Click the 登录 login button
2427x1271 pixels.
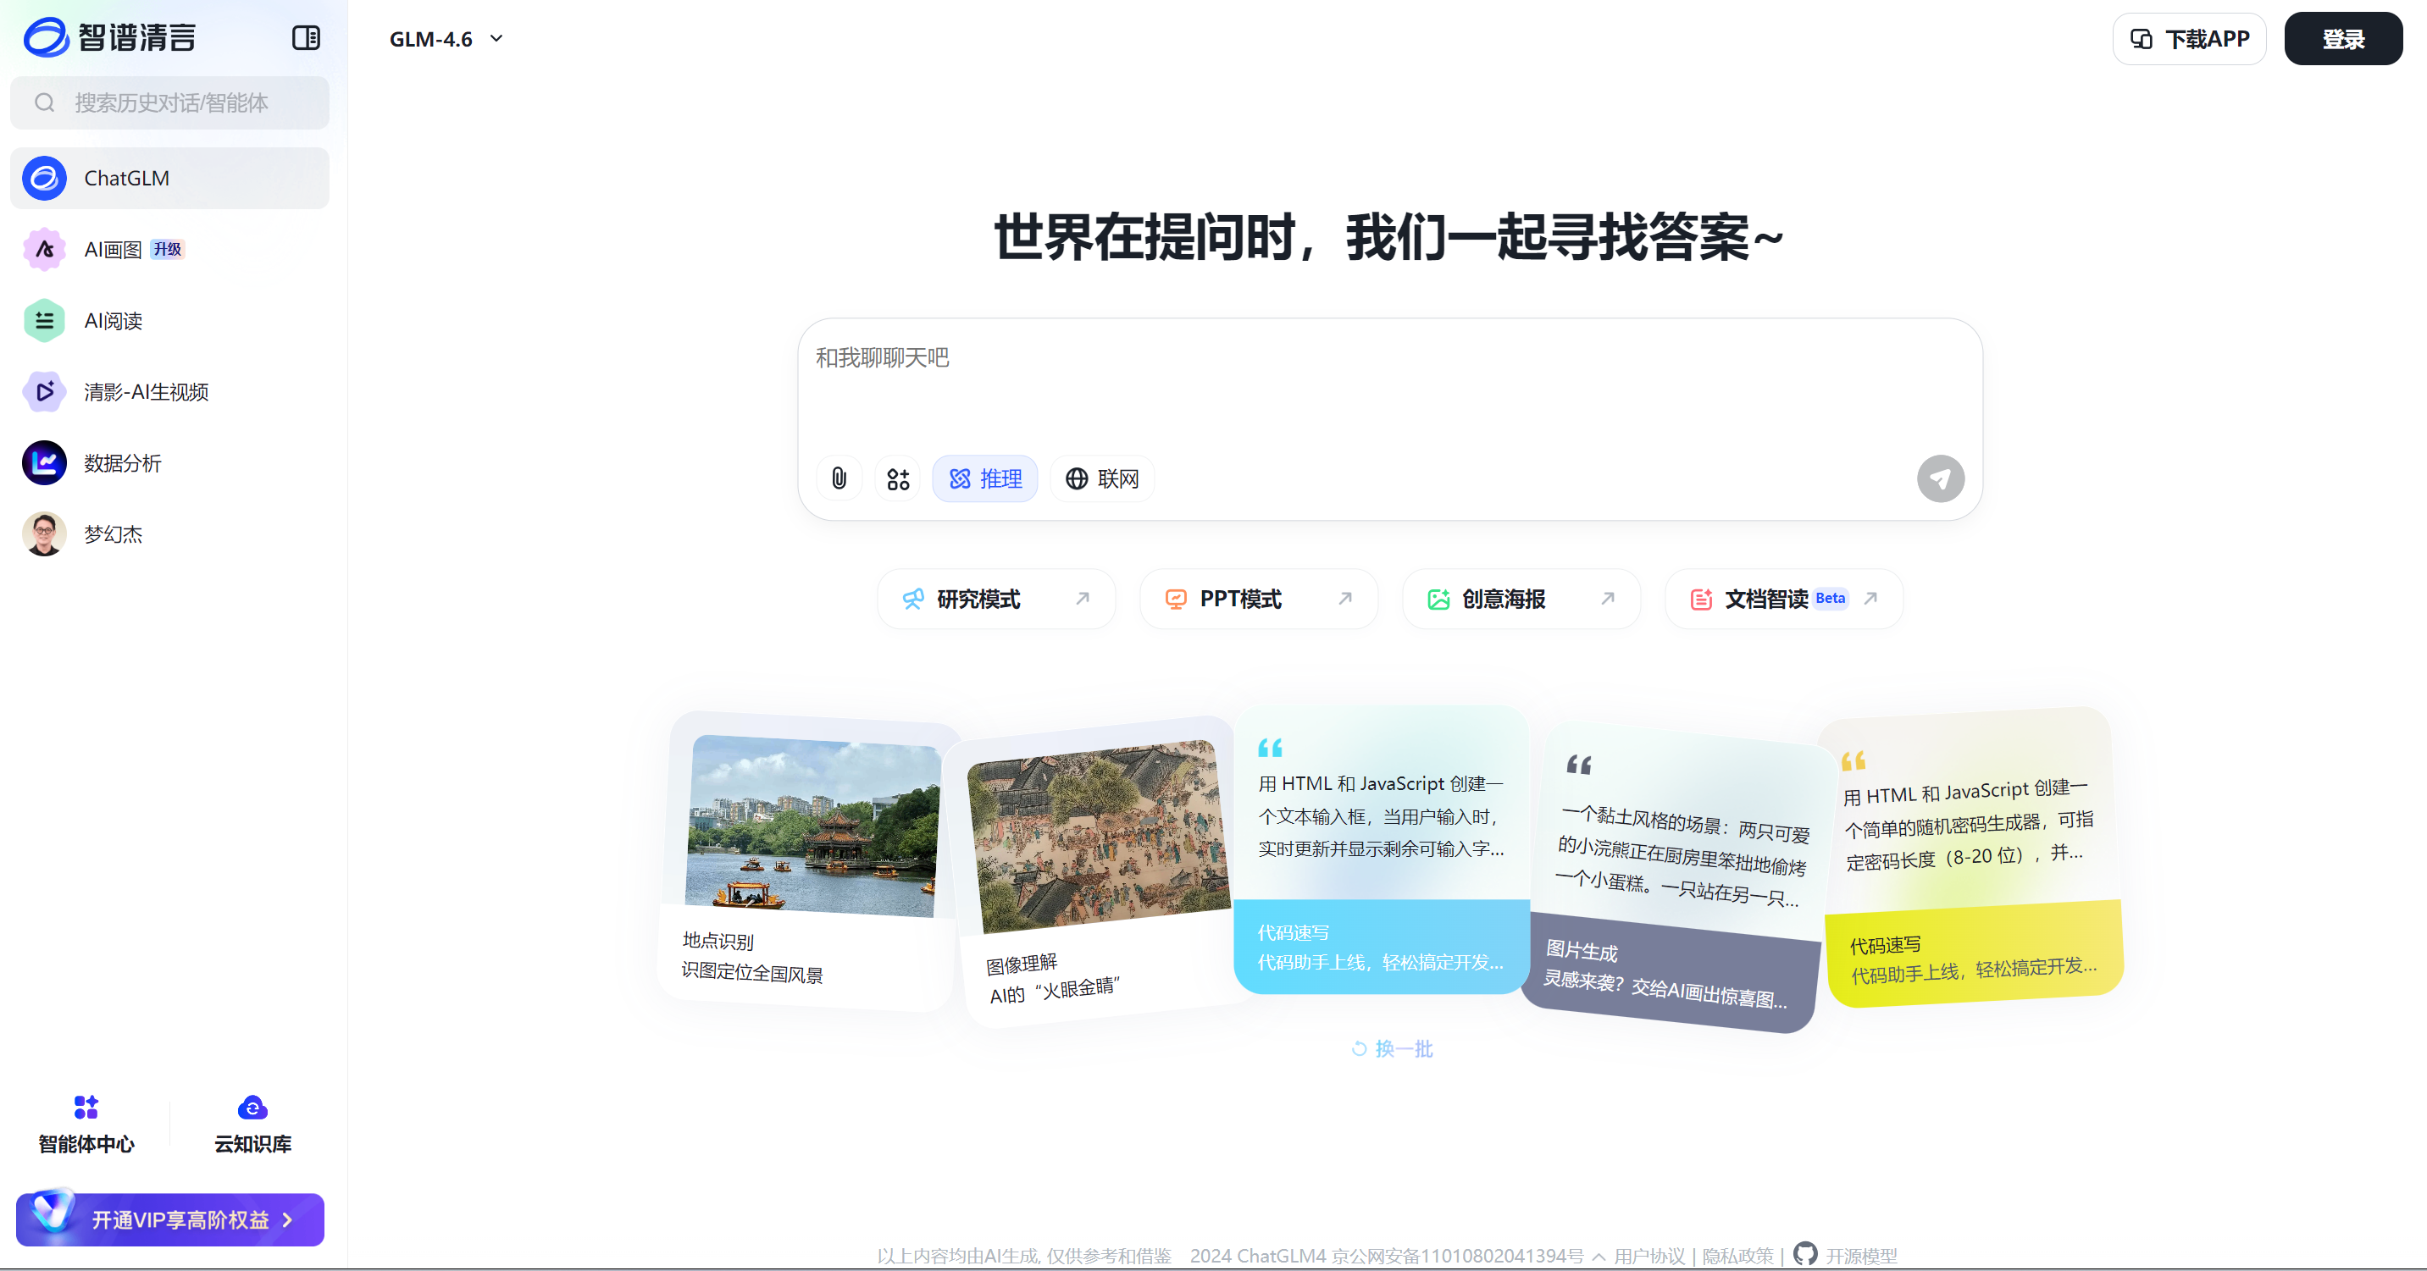coord(2343,39)
